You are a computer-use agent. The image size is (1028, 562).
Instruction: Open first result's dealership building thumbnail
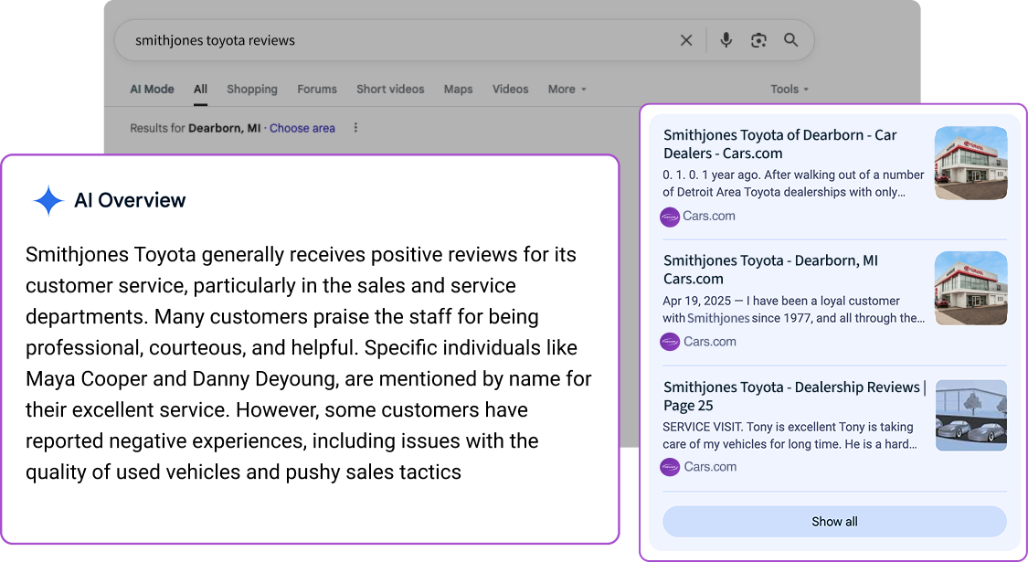pyautogui.click(x=970, y=163)
